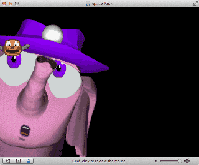Set maximum volume via loud speaker icon
This screenshot has width=199, height=165.
click(x=187, y=161)
